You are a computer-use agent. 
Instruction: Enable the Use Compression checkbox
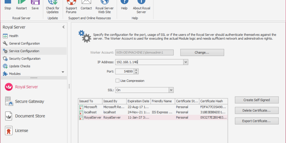pos(118,81)
